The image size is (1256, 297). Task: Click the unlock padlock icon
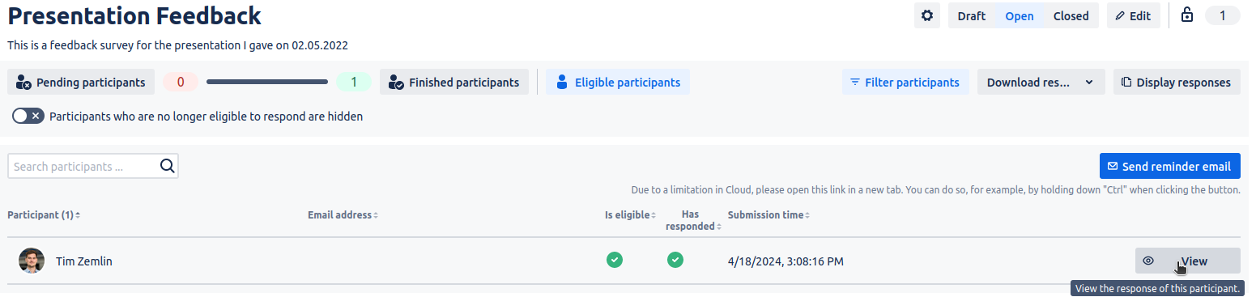(x=1187, y=15)
